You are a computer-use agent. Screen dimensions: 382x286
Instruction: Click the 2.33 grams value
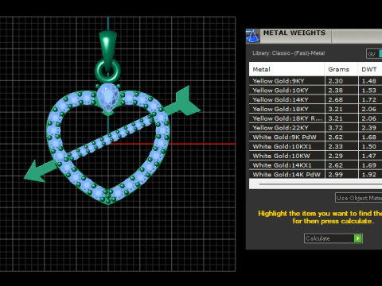tap(336, 146)
